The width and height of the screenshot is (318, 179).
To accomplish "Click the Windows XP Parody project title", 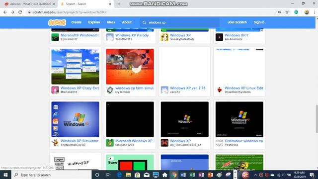I will (x=132, y=35).
